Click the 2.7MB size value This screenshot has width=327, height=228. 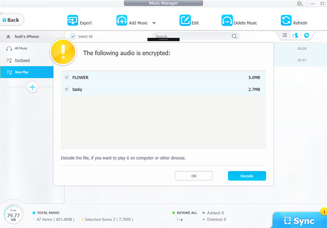254,89
